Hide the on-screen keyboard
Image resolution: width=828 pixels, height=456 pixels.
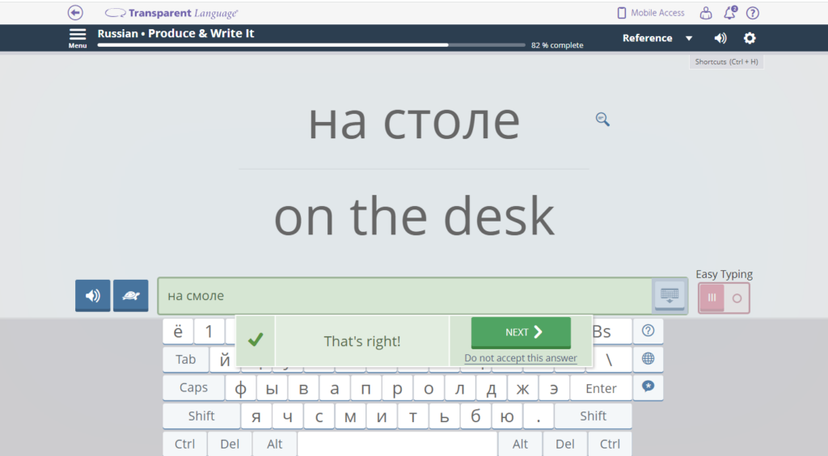[670, 296]
